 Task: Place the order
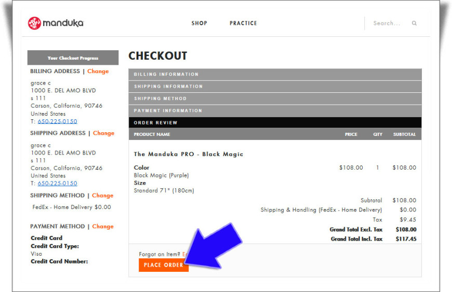[164, 265]
